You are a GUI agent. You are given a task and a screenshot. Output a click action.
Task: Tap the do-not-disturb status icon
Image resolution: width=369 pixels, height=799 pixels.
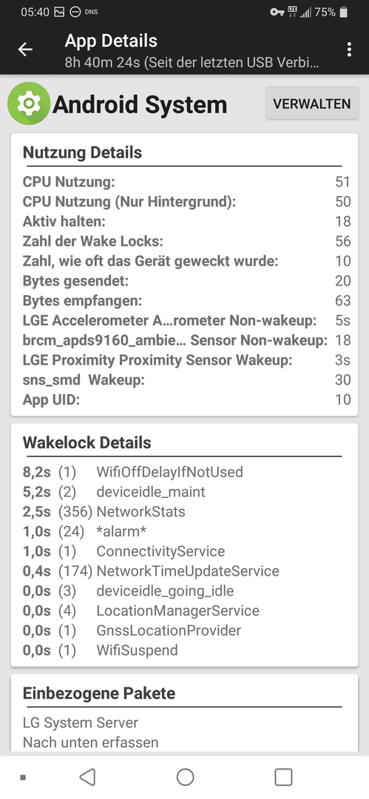coord(75,12)
